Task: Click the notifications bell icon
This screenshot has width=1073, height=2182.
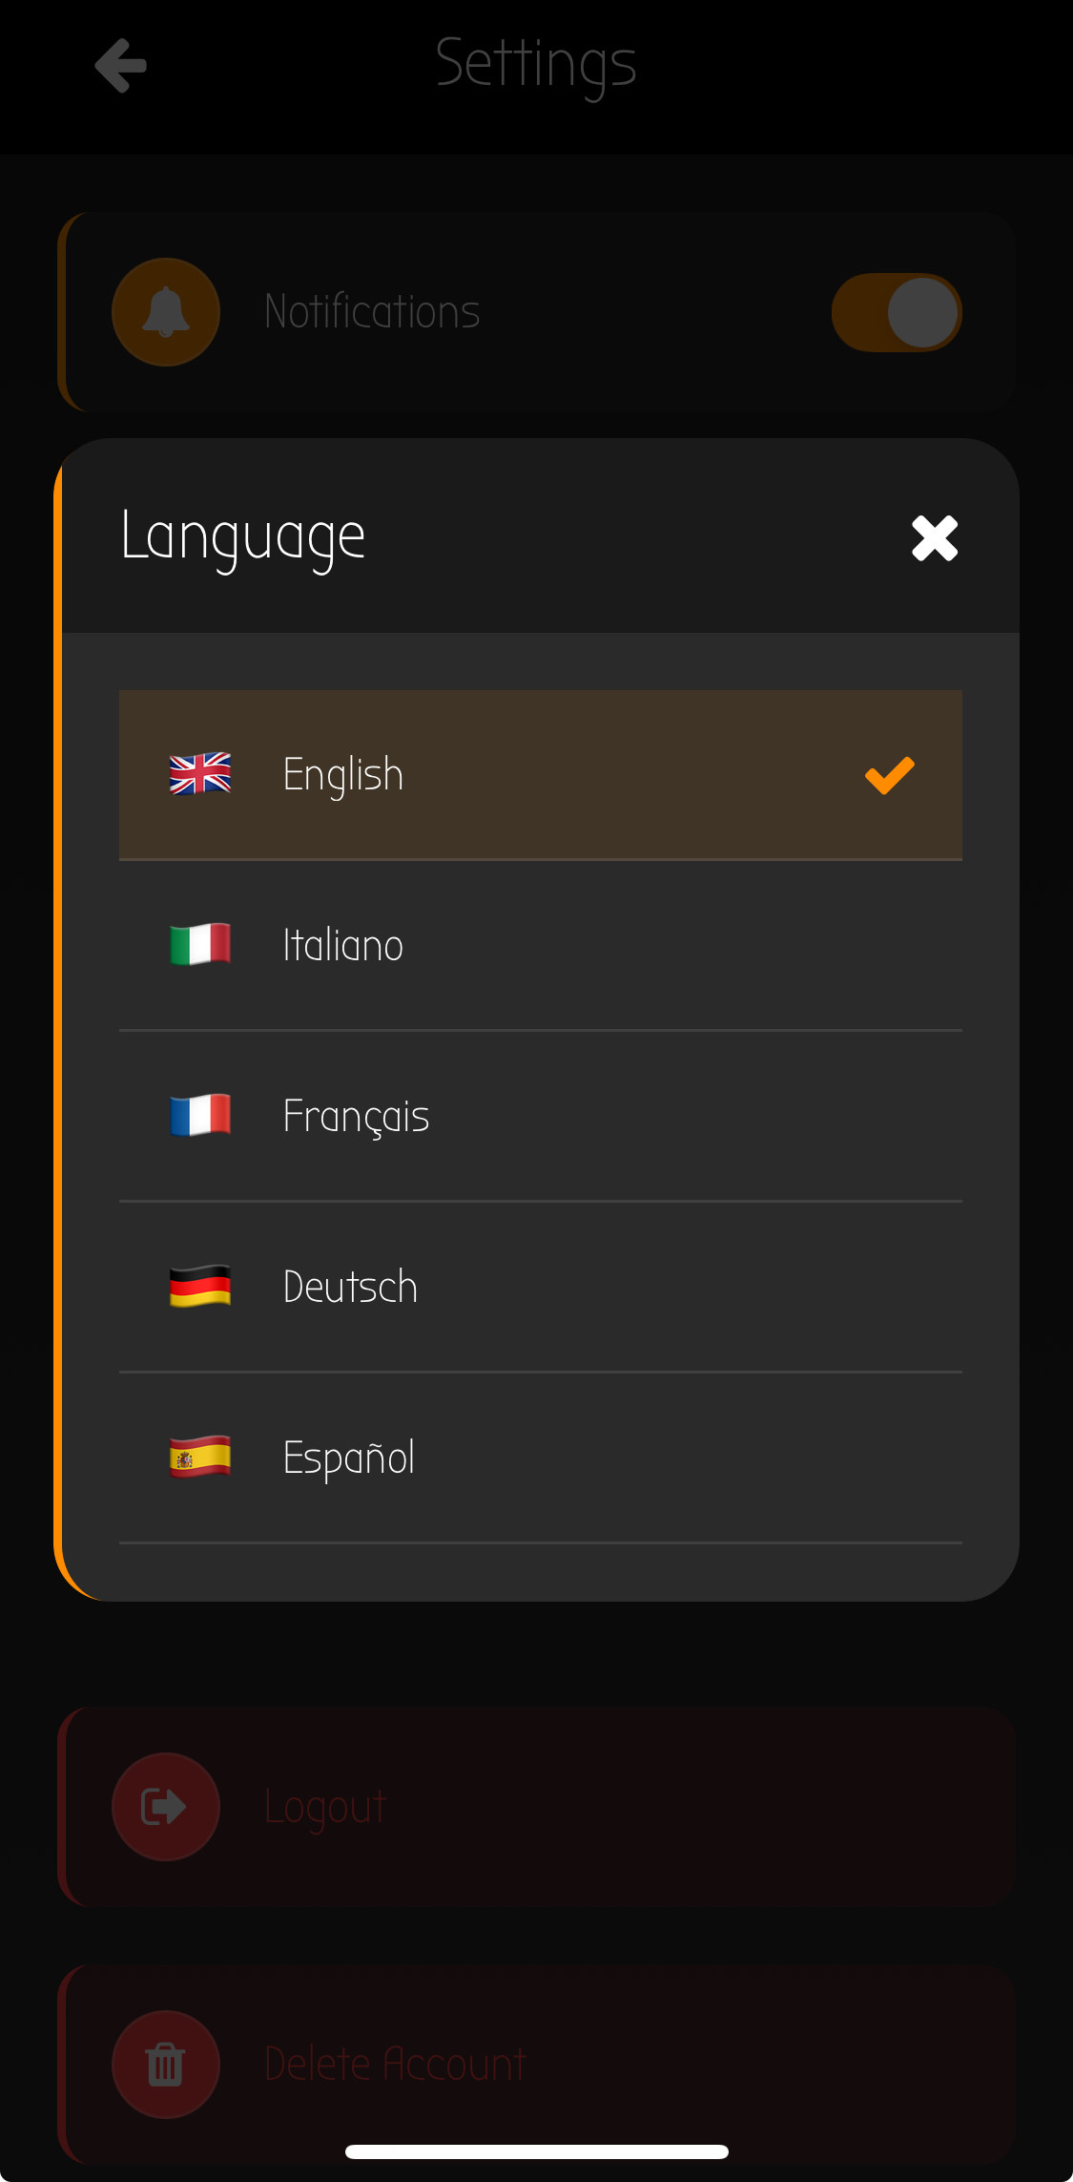Action: coord(165,311)
